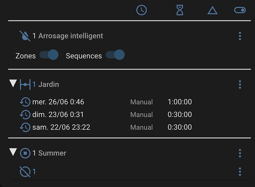255x187 pixels.
Task: Toggle the Sequences switch
Action: point(115,55)
